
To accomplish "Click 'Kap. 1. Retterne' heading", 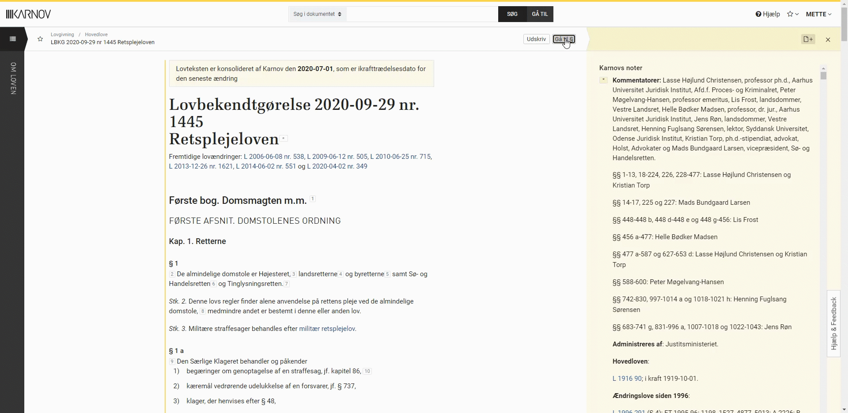I will coord(197,241).
